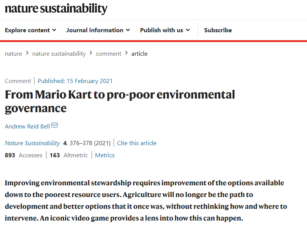Click chevron arrow after 'nature' breadcrumb
This screenshot has height=227, width=307.
[x=27, y=53]
